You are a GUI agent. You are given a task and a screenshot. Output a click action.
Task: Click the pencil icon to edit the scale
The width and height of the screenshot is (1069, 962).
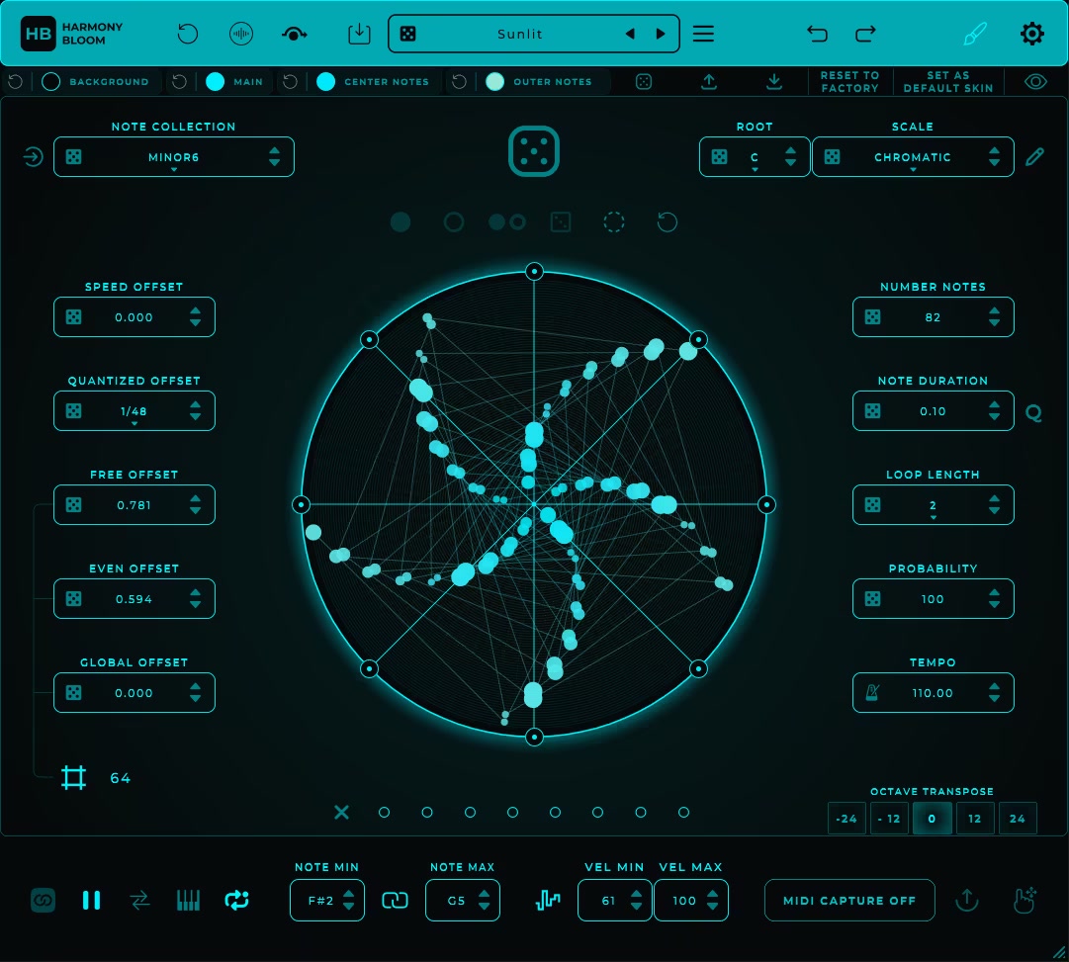[x=1034, y=157]
